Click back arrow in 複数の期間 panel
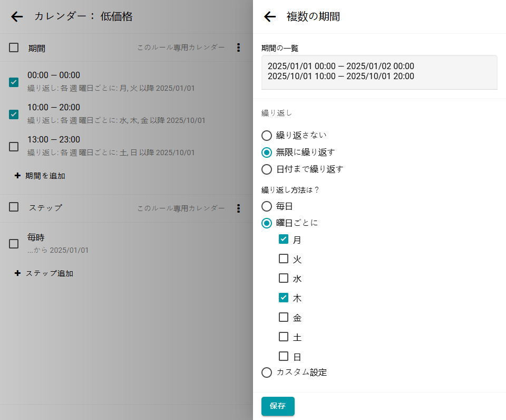The width and height of the screenshot is (506, 420). tap(270, 17)
